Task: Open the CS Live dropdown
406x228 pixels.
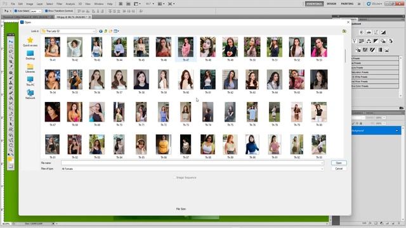Action: coord(375,4)
